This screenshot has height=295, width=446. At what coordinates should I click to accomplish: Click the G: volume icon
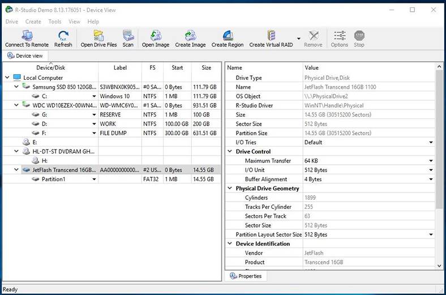pos(36,114)
